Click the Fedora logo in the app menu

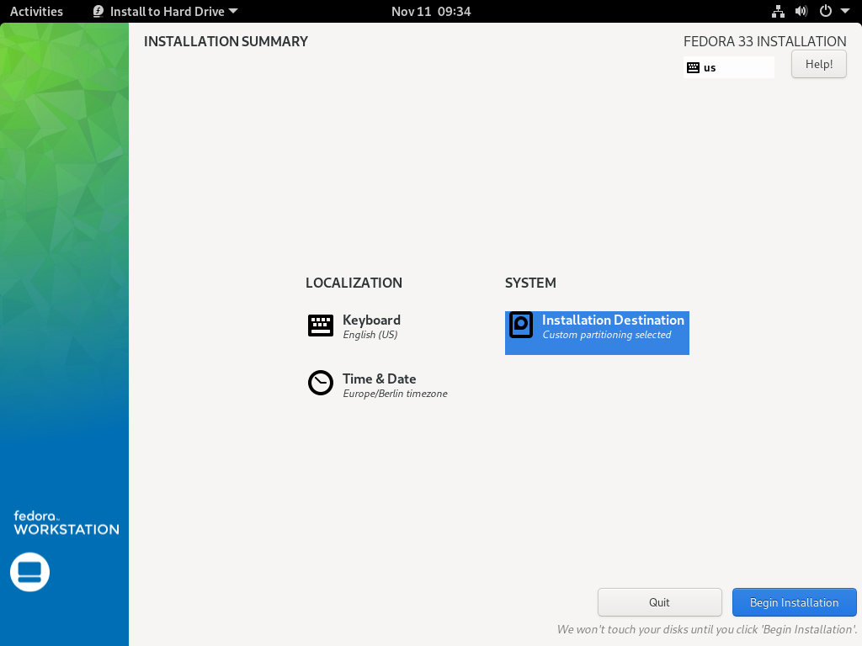click(98, 12)
